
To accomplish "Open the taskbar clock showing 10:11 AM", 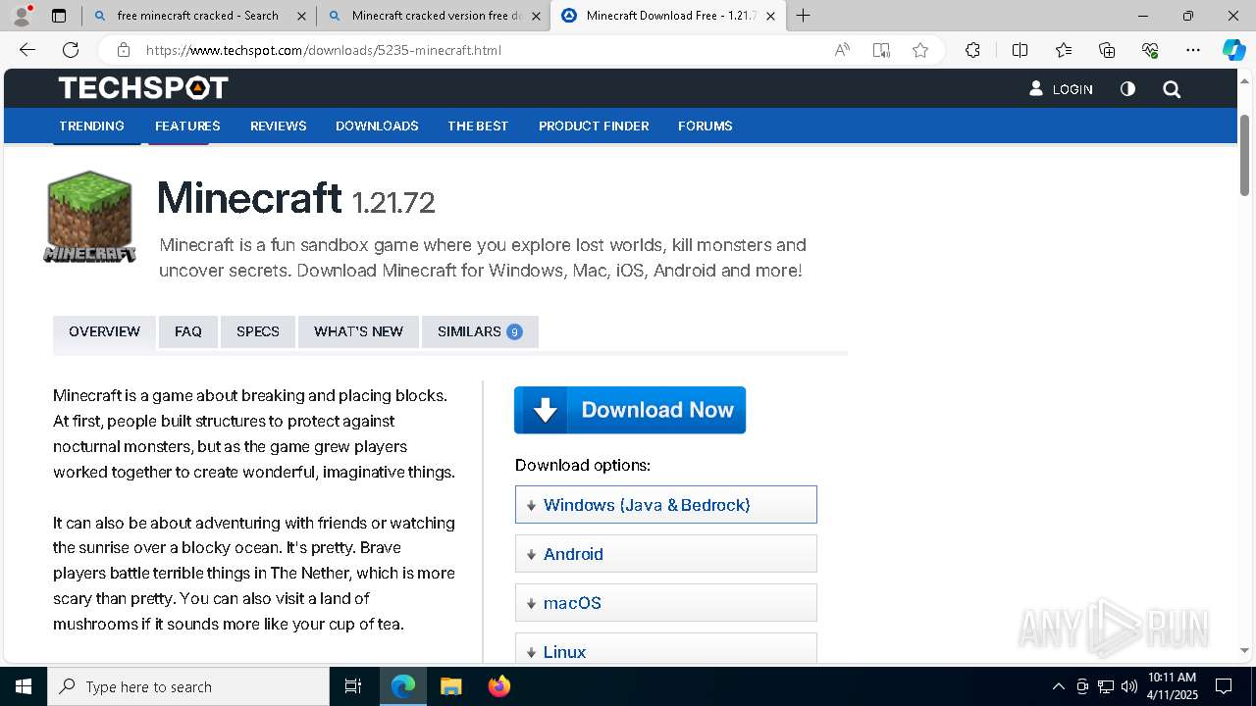I will [1173, 686].
